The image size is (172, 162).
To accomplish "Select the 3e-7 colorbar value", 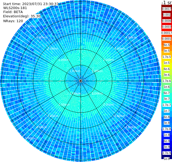I will (x=167, y=99).
